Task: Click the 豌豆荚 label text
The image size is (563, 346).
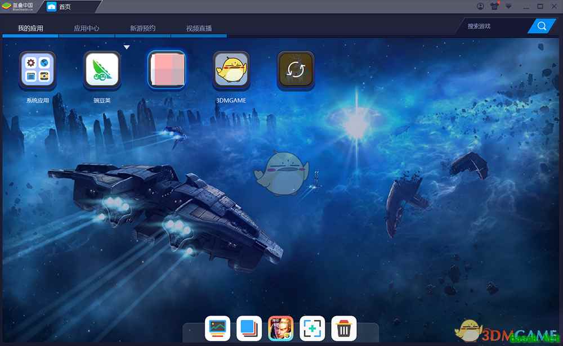Action: (102, 101)
